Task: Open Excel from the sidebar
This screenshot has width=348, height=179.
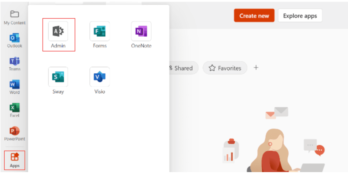Action: pyautogui.click(x=15, y=109)
